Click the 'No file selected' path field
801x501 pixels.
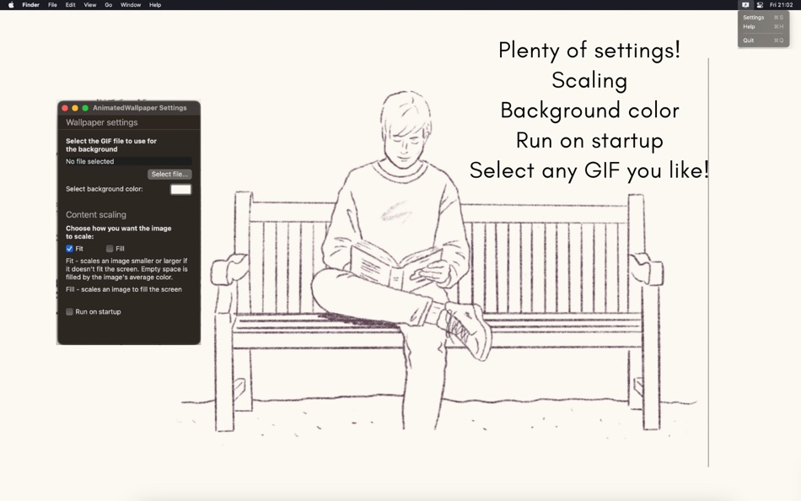point(128,162)
